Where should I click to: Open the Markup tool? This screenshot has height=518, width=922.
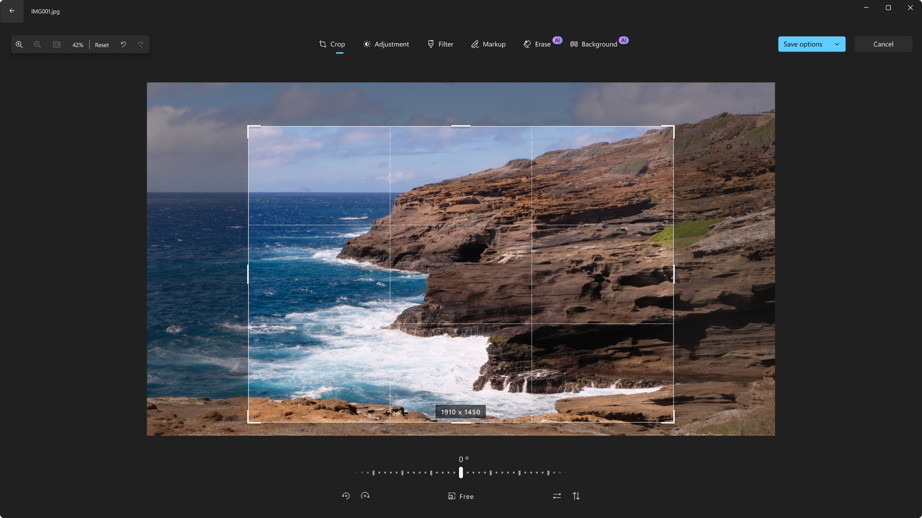tap(488, 44)
